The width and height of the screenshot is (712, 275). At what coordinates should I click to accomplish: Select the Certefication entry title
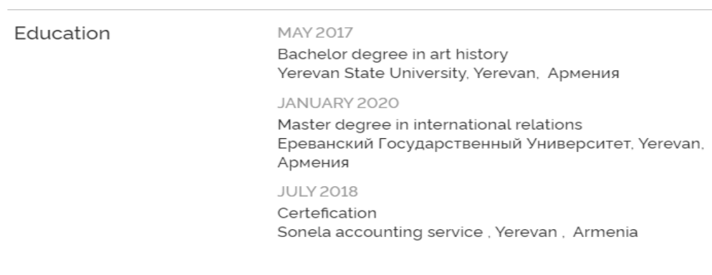coord(327,213)
